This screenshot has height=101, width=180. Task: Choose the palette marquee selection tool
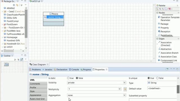(165, 9)
